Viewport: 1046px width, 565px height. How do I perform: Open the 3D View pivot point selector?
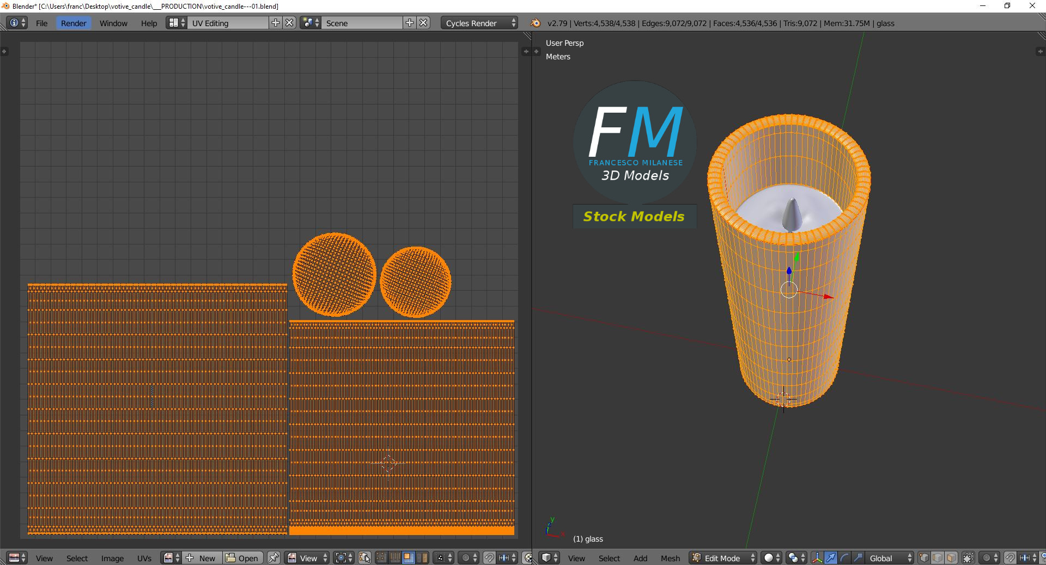coord(796,558)
